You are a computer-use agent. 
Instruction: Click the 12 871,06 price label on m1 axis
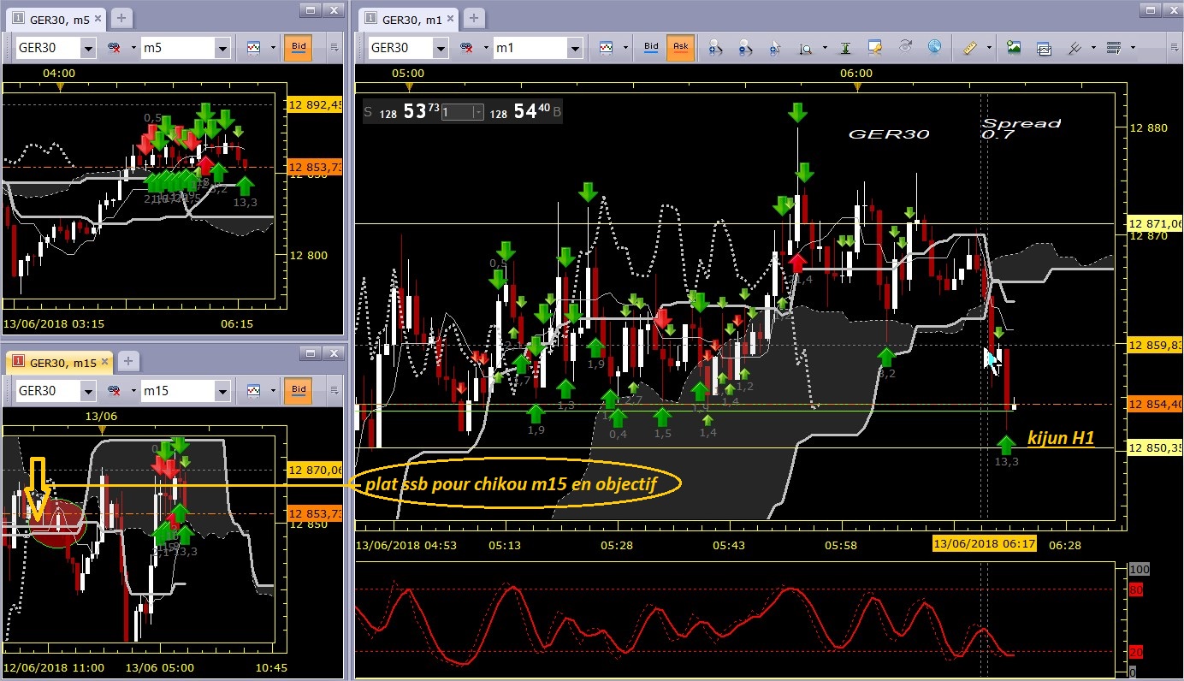(1157, 222)
